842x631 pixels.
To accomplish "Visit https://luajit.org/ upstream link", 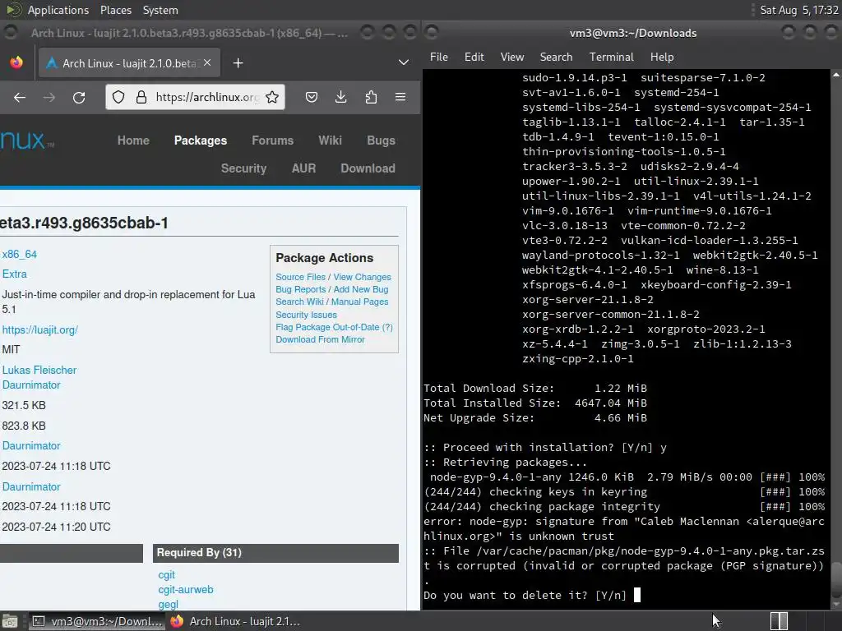I will click(39, 330).
